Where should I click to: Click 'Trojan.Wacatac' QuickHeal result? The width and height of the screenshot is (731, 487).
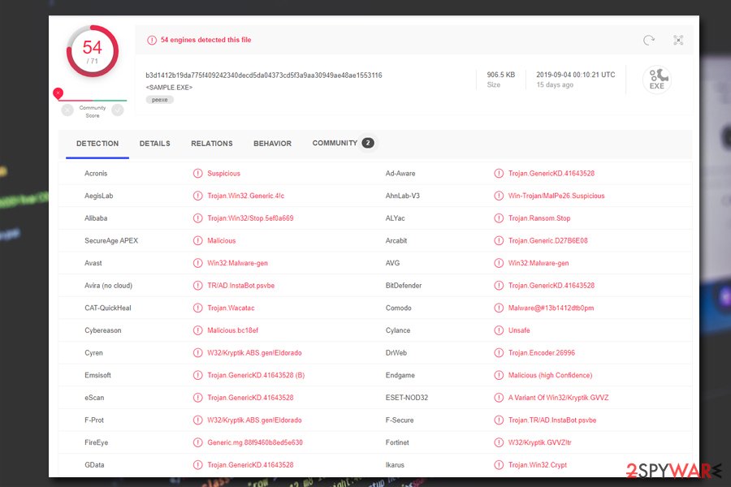[x=231, y=308]
